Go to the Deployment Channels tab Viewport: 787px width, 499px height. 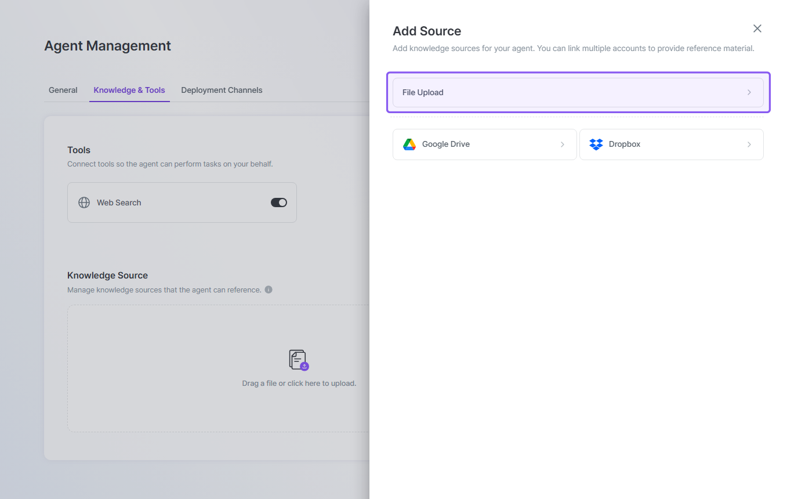click(222, 90)
